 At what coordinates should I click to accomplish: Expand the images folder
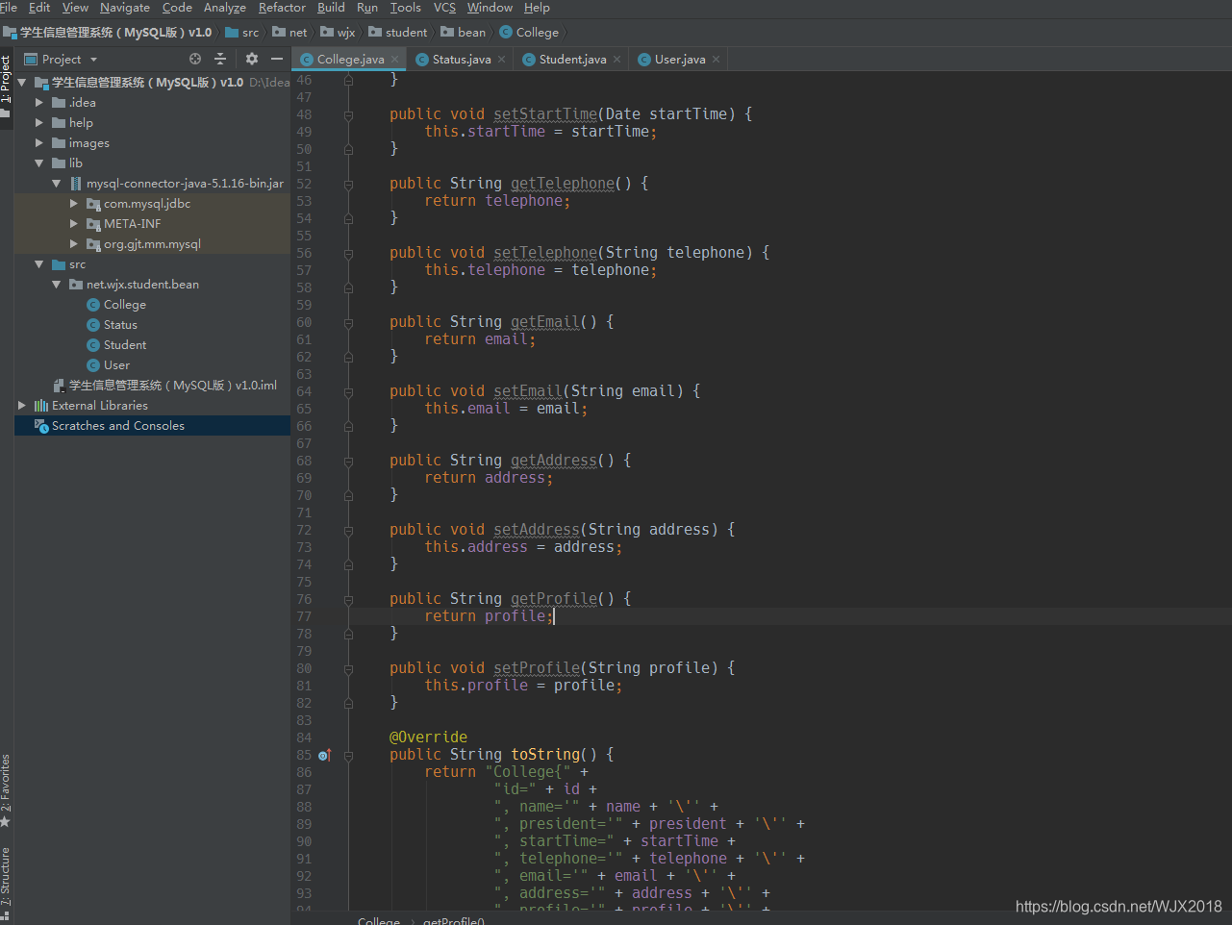39,143
